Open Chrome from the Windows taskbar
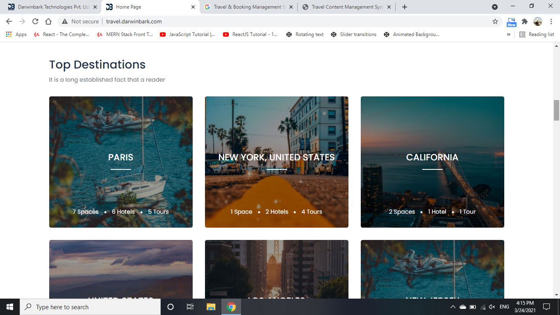The width and height of the screenshot is (560, 315). (231, 307)
